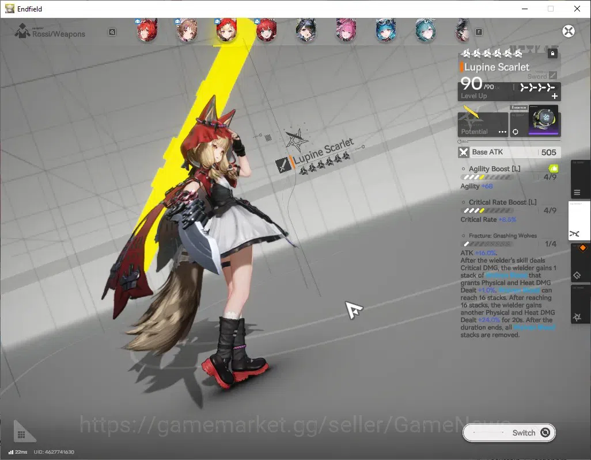
Task: Click the Agility Boost [L] progress bar
Action: [487, 177]
